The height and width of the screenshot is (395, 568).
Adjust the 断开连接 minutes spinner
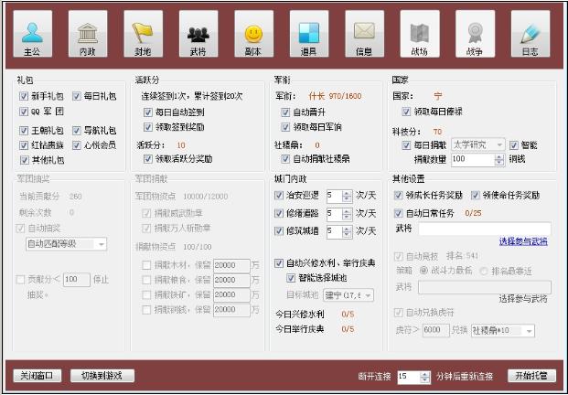pos(424,376)
